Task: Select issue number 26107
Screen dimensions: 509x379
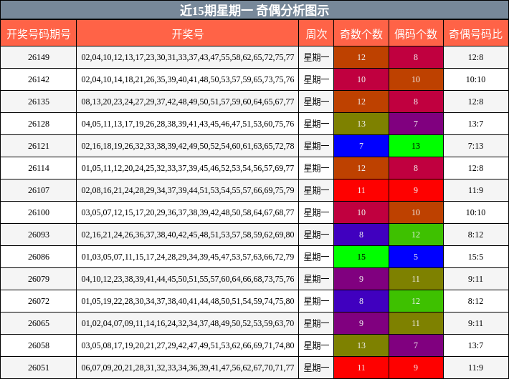Action: [x=39, y=190]
